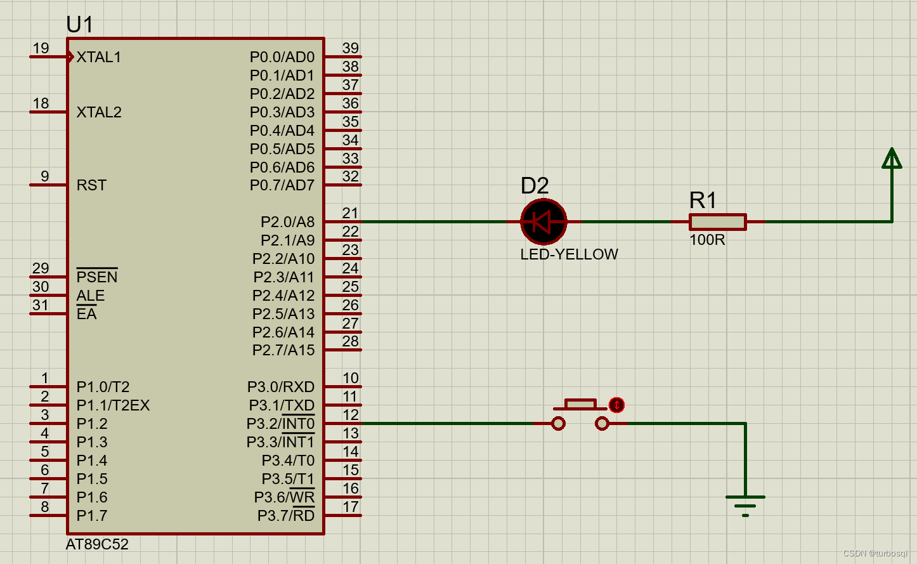Click the U1 component reference label

tap(80, 25)
